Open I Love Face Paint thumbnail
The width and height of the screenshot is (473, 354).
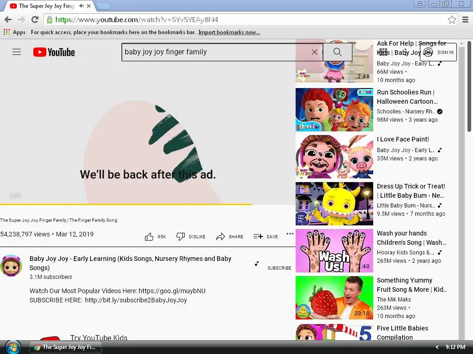click(334, 157)
